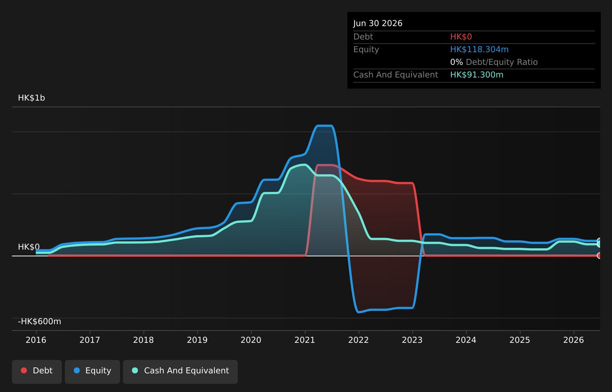Click the Debt row label in tooltip
This screenshot has height=392, width=612.
click(363, 37)
